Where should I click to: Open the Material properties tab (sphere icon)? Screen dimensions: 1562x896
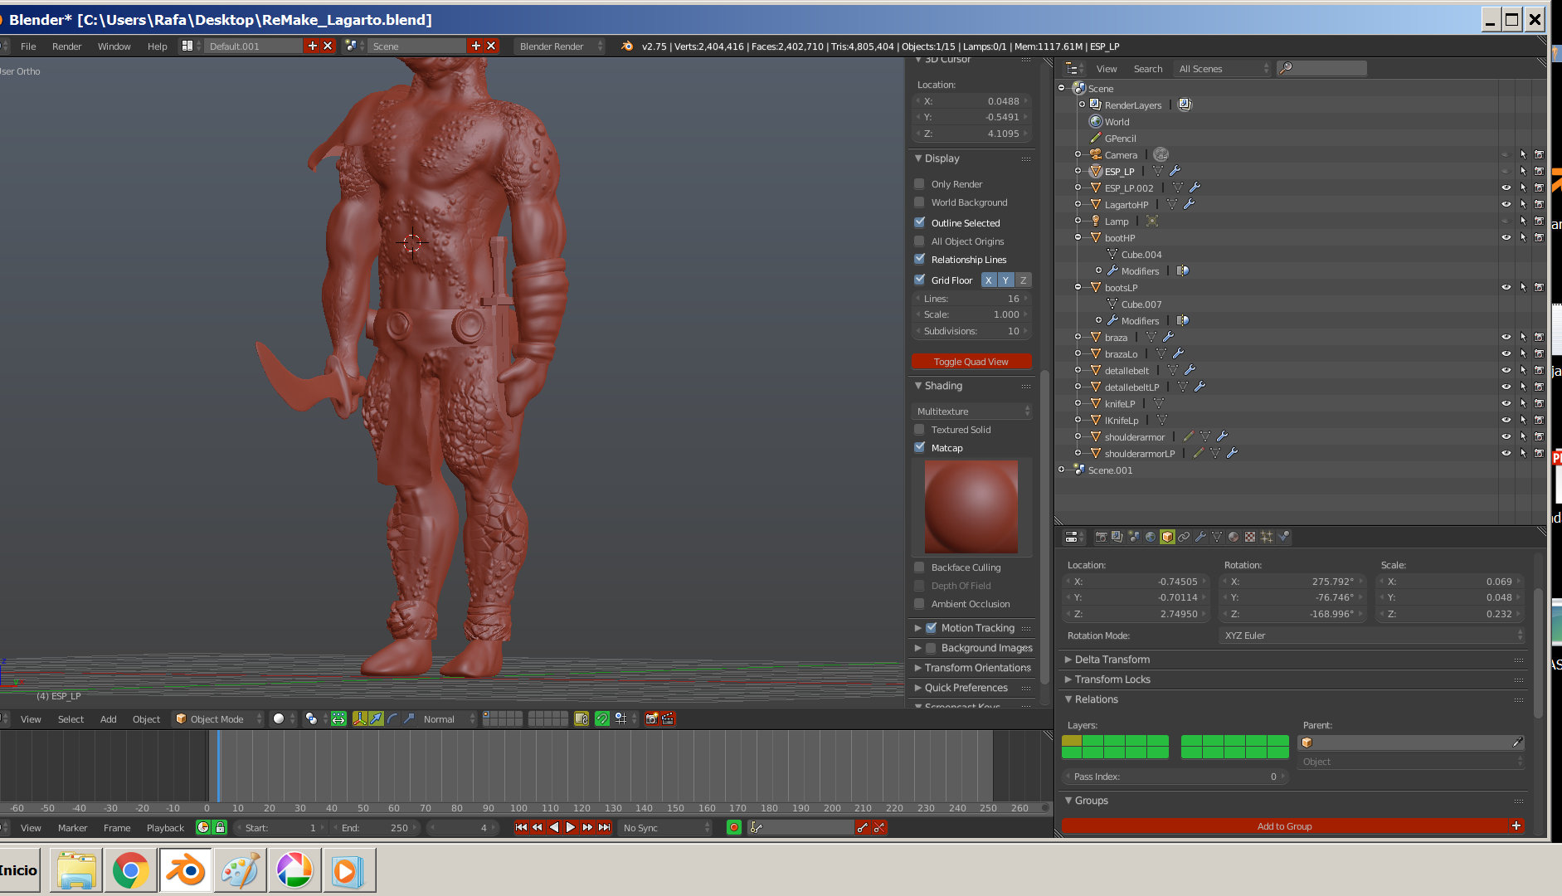point(1234,537)
